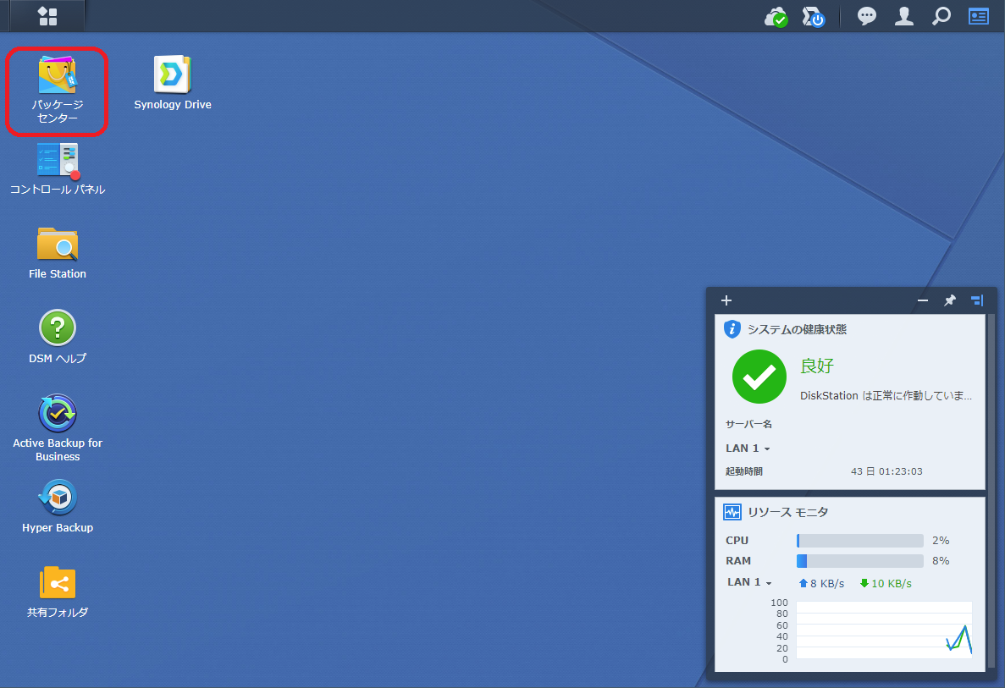Expand LAN 1 dropdown in resource monitor
The width and height of the screenshot is (1005, 688).
click(749, 582)
